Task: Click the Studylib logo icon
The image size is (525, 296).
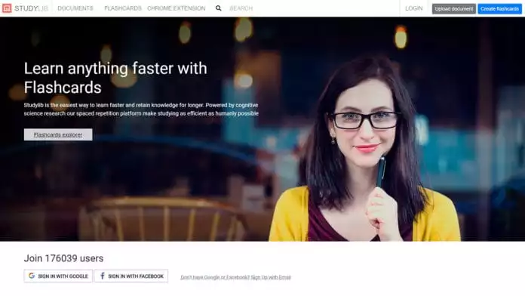Action: pos(7,8)
